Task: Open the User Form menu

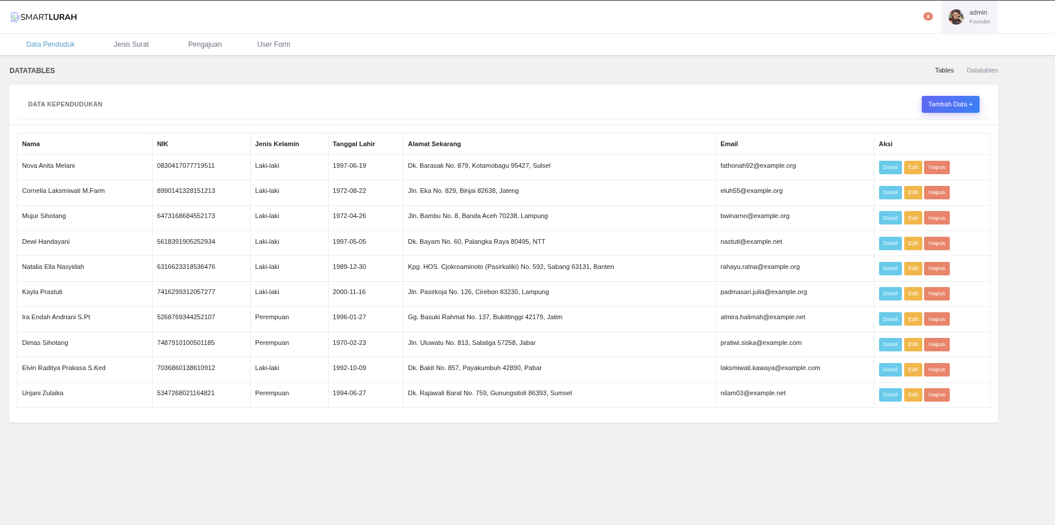Action: pos(274,44)
